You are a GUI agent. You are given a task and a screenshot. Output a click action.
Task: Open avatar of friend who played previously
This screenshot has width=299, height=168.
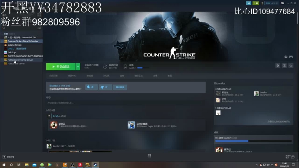tap(218, 113)
